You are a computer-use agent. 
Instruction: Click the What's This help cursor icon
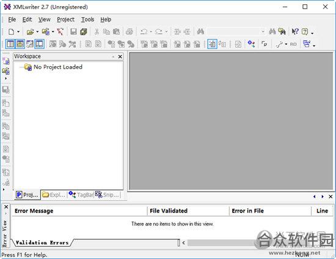tap(295, 32)
